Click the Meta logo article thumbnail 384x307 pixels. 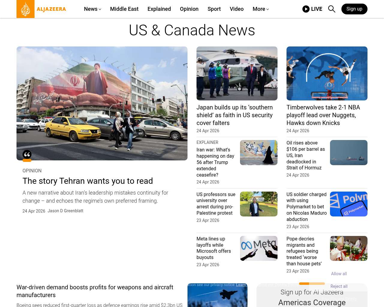point(259,248)
